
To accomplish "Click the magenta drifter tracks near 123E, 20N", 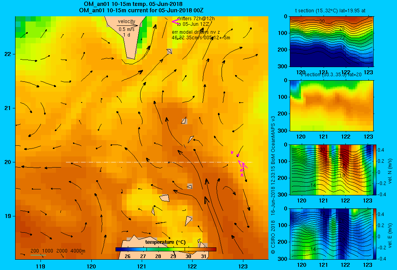I will (x=239, y=164).
